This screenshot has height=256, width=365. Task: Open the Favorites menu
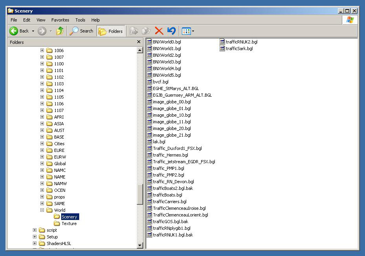60,20
